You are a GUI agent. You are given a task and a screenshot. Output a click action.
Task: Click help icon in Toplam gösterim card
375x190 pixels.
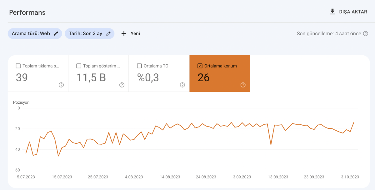point(122,85)
